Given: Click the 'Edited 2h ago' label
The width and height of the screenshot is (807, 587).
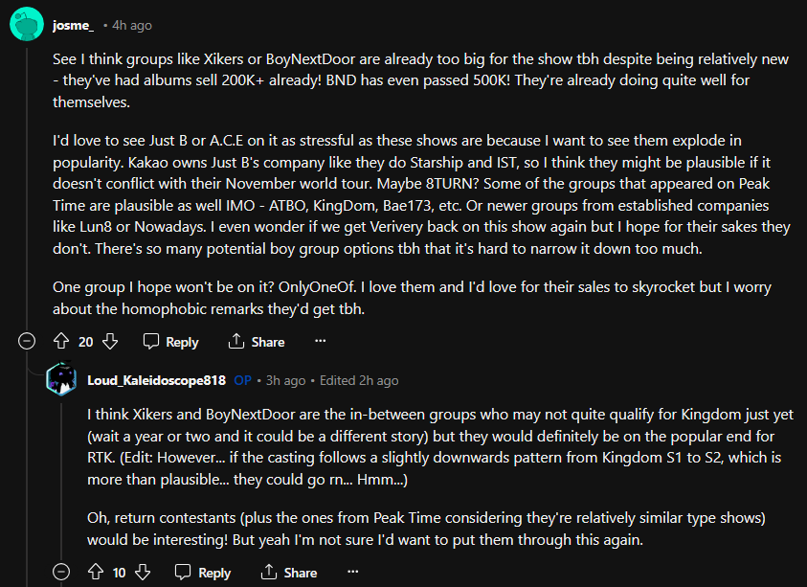Looking at the screenshot, I should [359, 380].
